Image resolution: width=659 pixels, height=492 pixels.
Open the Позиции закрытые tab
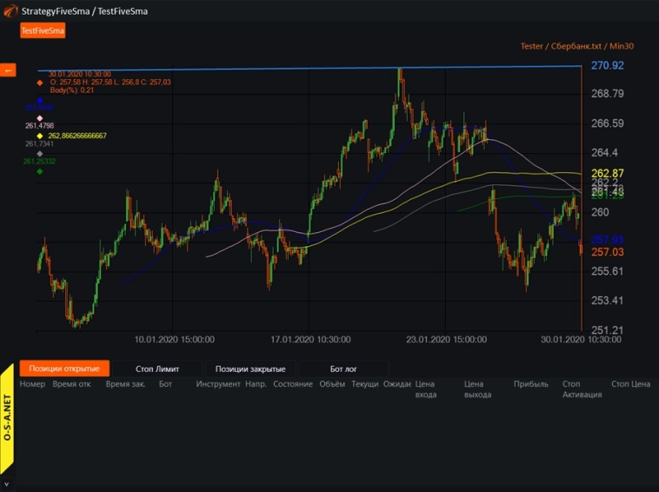click(250, 369)
